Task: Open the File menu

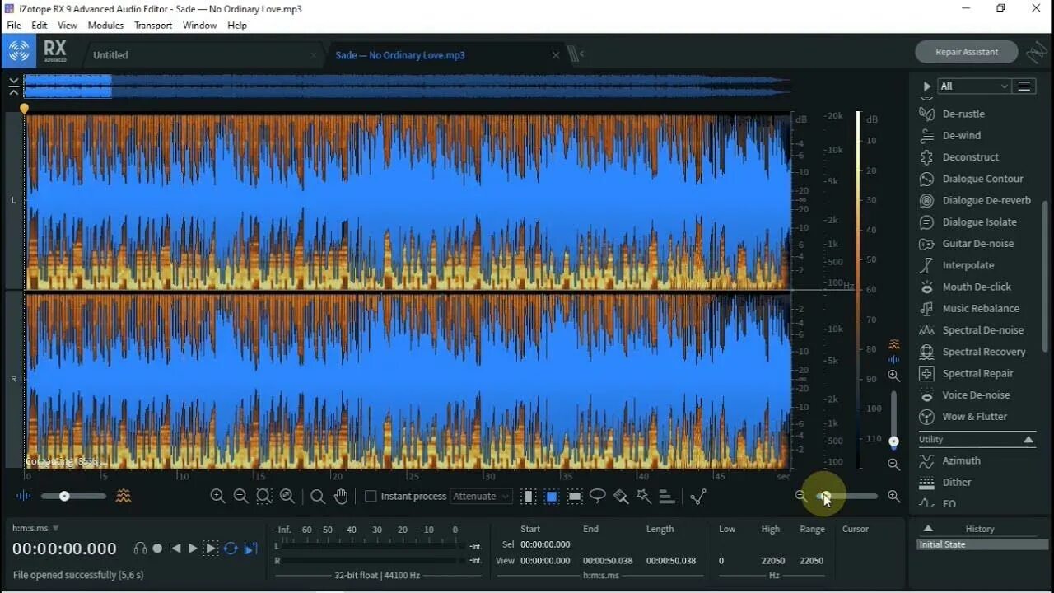Action: click(x=14, y=26)
